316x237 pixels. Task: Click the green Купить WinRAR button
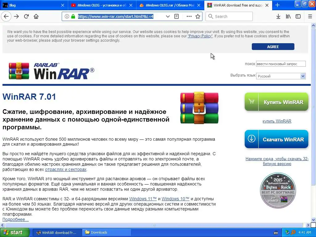click(x=276, y=102)
